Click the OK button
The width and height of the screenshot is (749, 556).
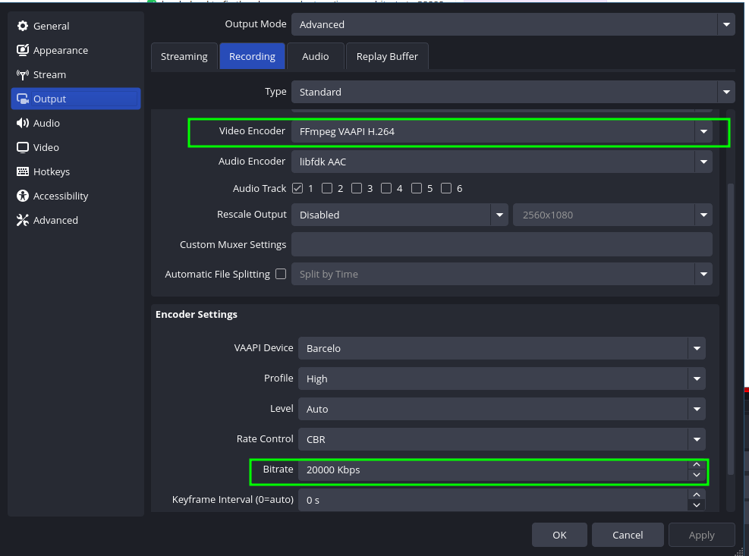pyautogui.click(x=559, y=535)
